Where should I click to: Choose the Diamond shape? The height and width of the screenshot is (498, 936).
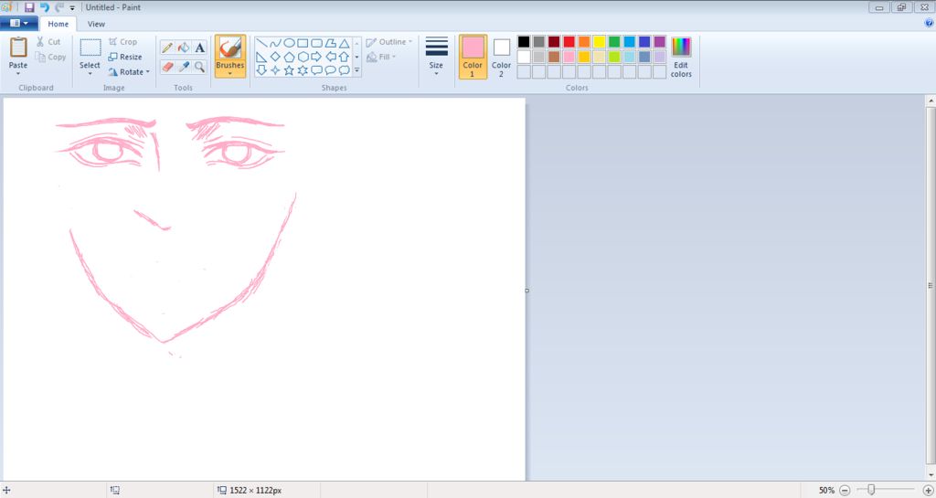pyautogui.click(x=275, y=58)
